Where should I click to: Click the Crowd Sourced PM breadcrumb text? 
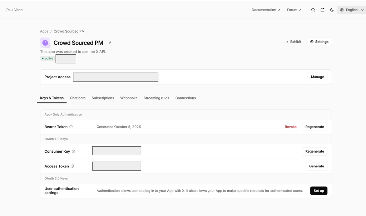(x=69, y=31)
